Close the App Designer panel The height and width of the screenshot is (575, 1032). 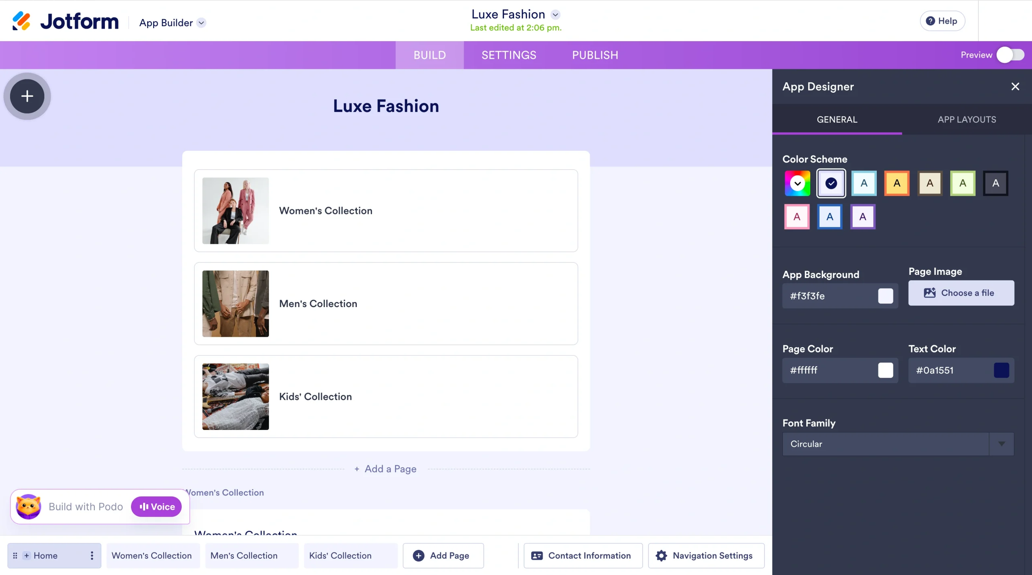1015,86
